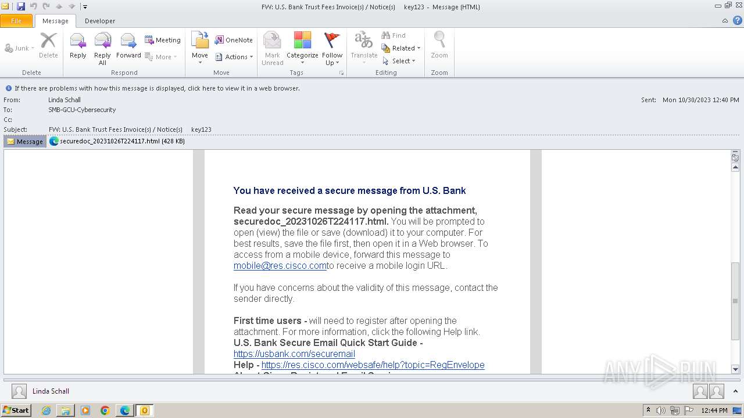Delete this email message
Screen dimensions: 744x418
click(x=48, y=46)
